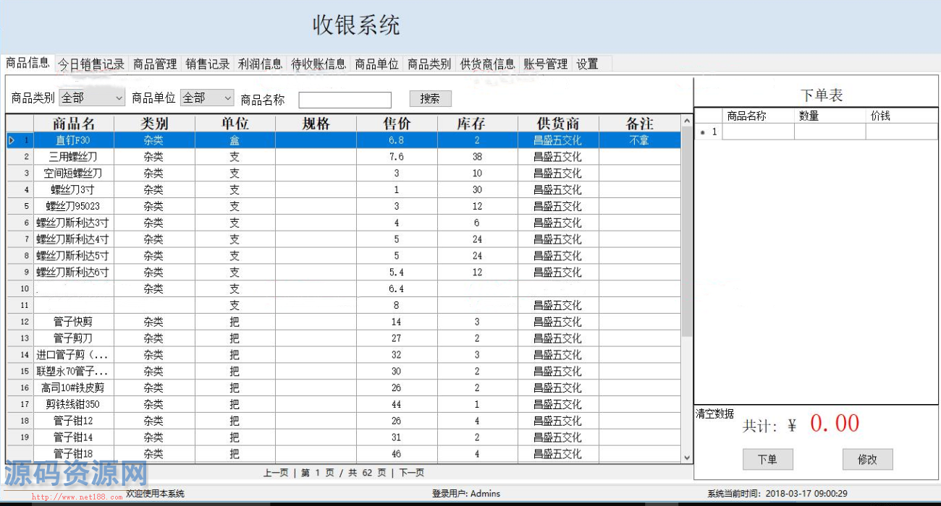Viewport: 941px width, 506px height.
Task: Select the row 管子钳12
Action: click(x=344, y=421)
